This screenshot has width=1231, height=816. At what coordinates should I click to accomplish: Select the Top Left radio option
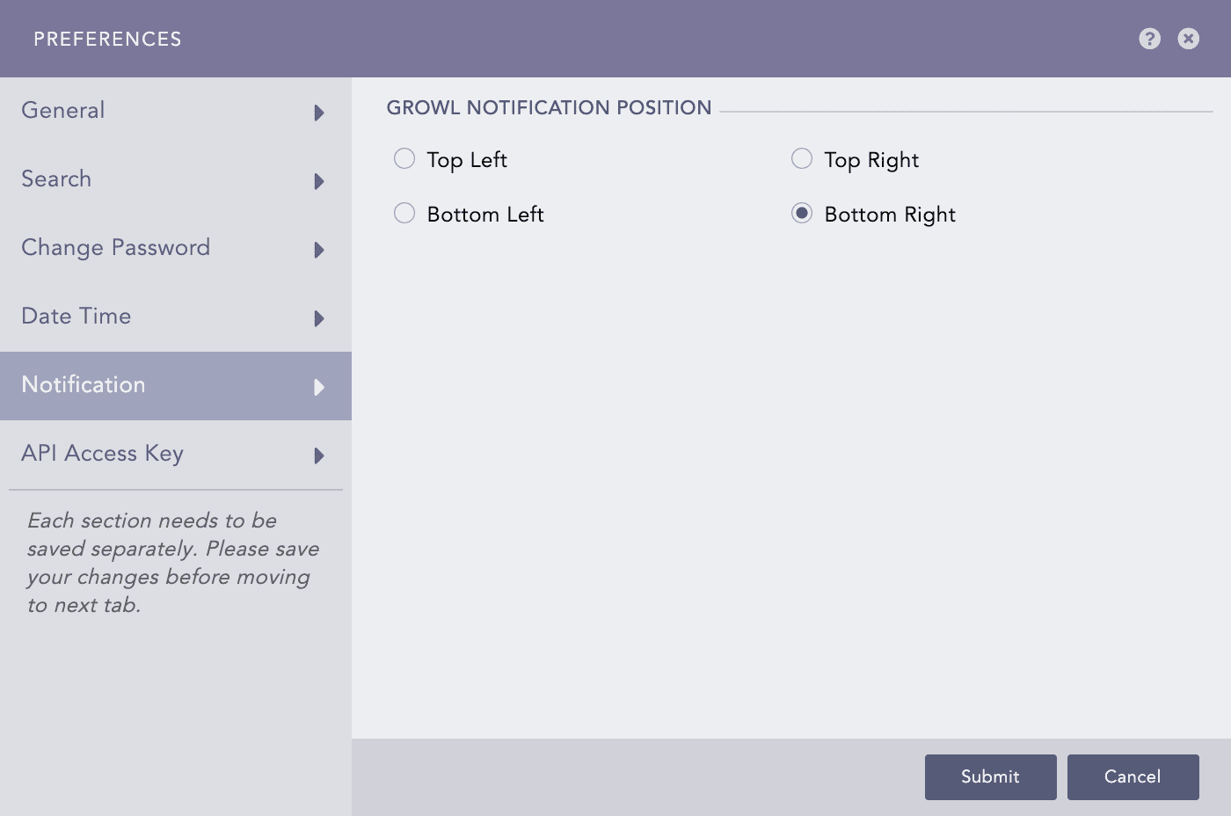click(x=404, y=159)
